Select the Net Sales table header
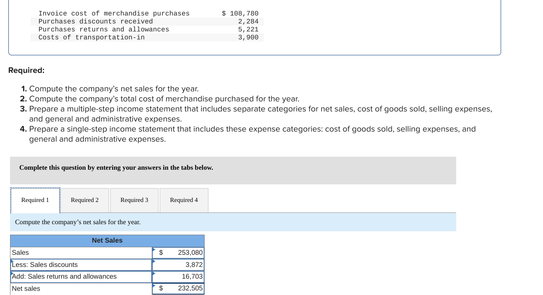 107,241
